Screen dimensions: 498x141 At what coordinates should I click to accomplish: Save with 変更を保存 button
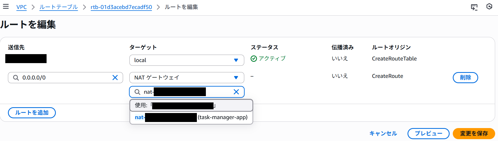[x=474, y=134]
